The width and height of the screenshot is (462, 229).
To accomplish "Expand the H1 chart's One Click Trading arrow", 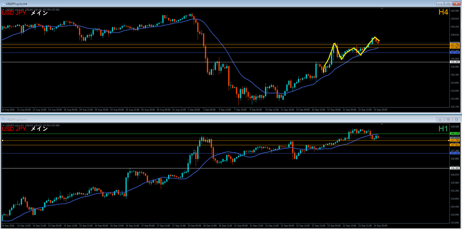I will (4, 125).
